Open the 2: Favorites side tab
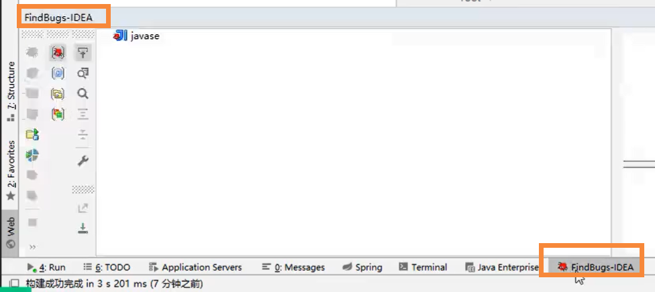655x292 pixels. pyautogui.click(x=11, y=170)
